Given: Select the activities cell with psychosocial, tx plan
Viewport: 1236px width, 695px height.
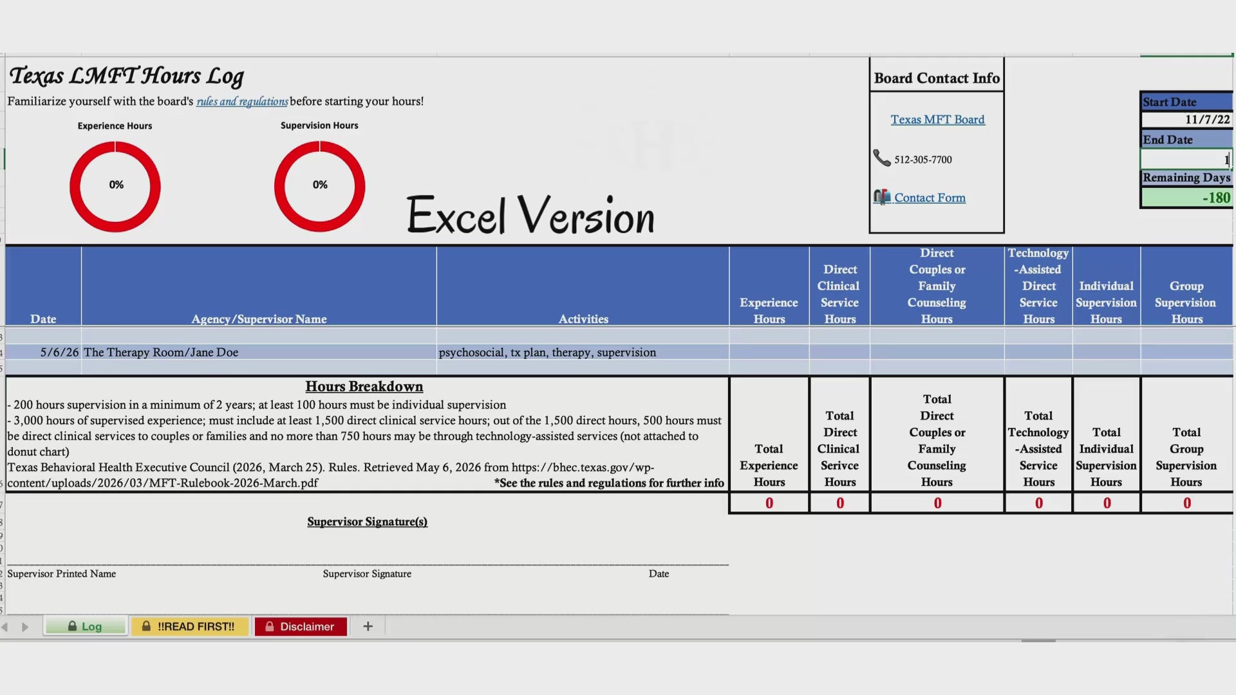Looking at the screenshot, I should (x=583, y=352).
